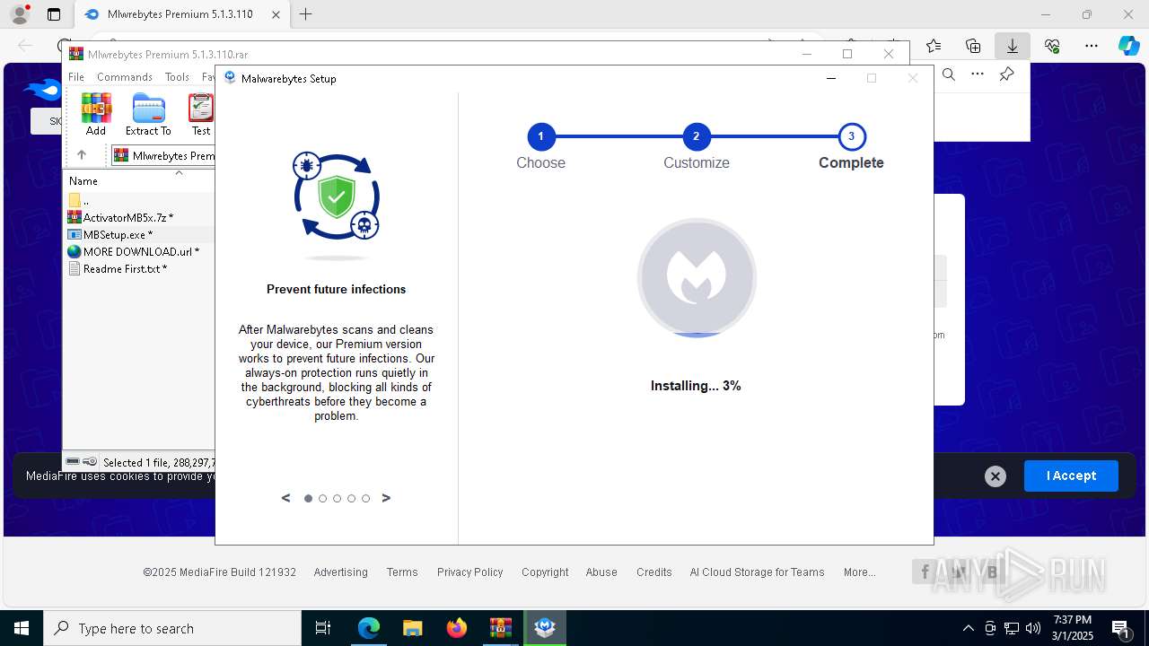The height and width of the screenshot is (646, 1149).
Task: Click I Accept on the cookie banner
Action: tap(1071, 476)
